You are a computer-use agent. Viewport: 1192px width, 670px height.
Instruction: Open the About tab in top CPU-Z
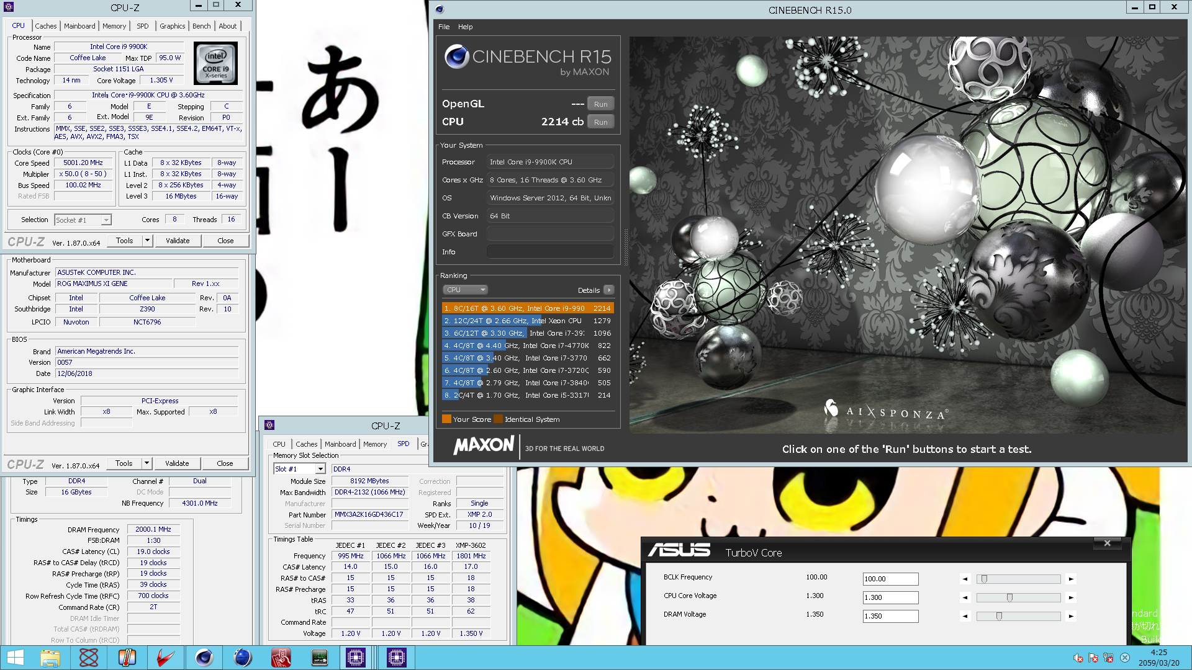227,26
